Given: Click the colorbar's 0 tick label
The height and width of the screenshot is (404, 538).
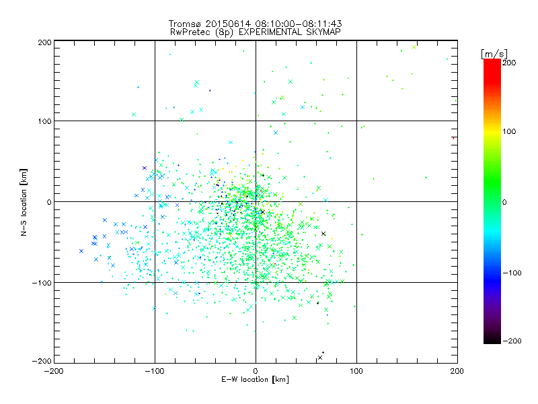Looking at the screenshot, I should [x=504, y=202].
